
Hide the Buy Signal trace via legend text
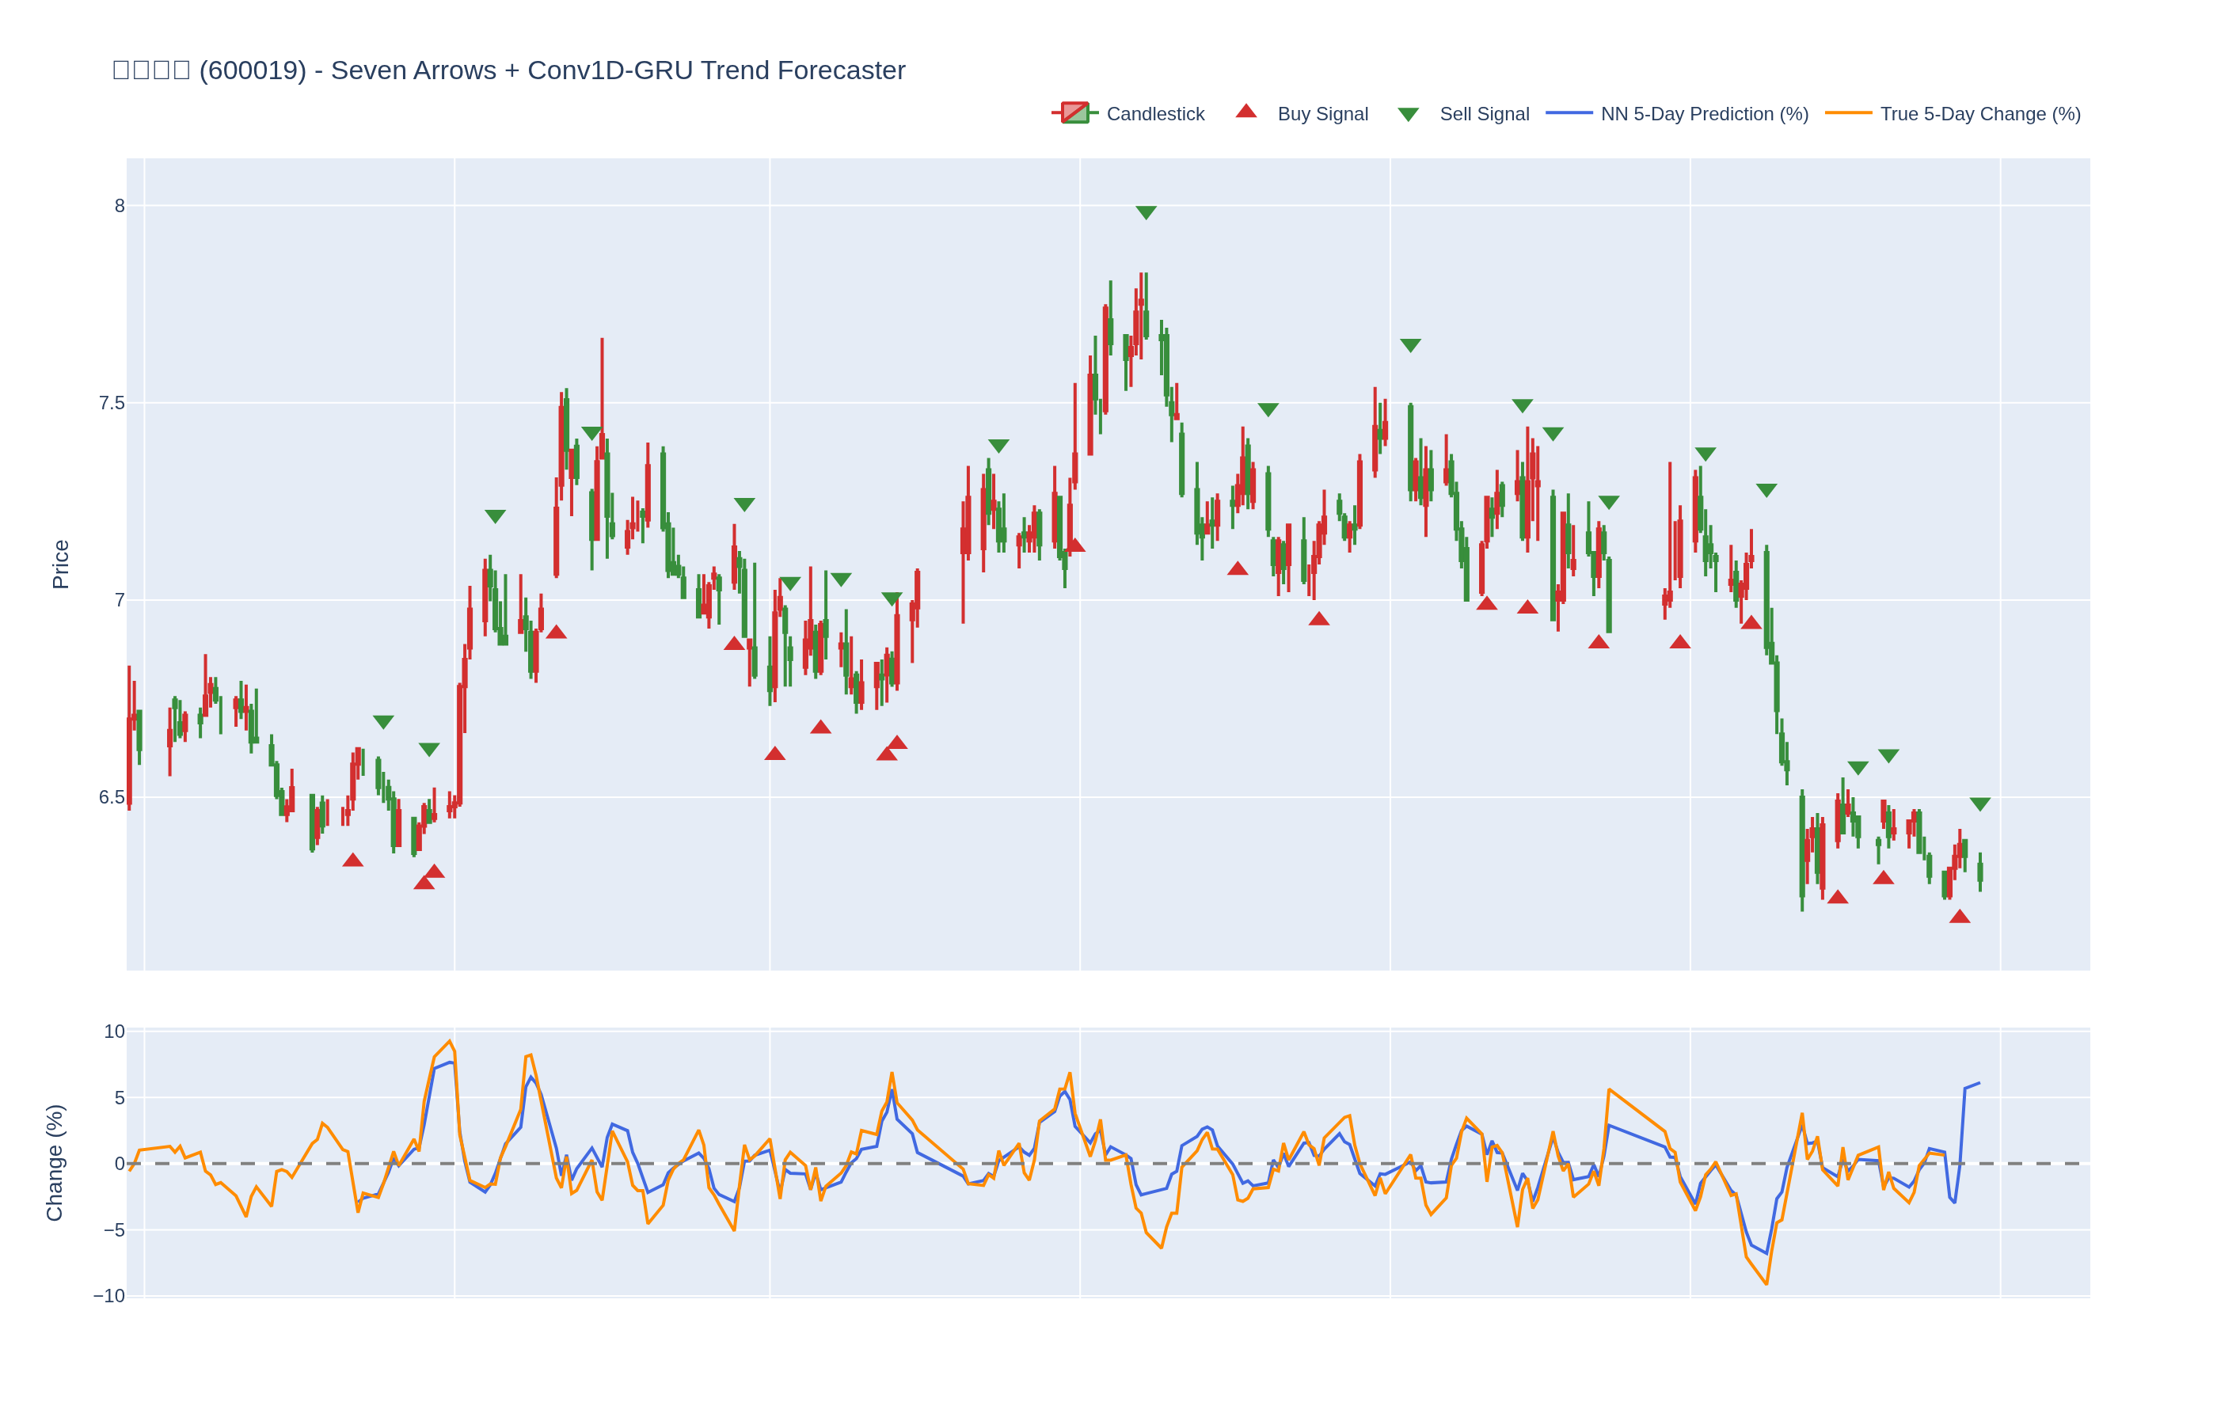[x=1322, y=114]
